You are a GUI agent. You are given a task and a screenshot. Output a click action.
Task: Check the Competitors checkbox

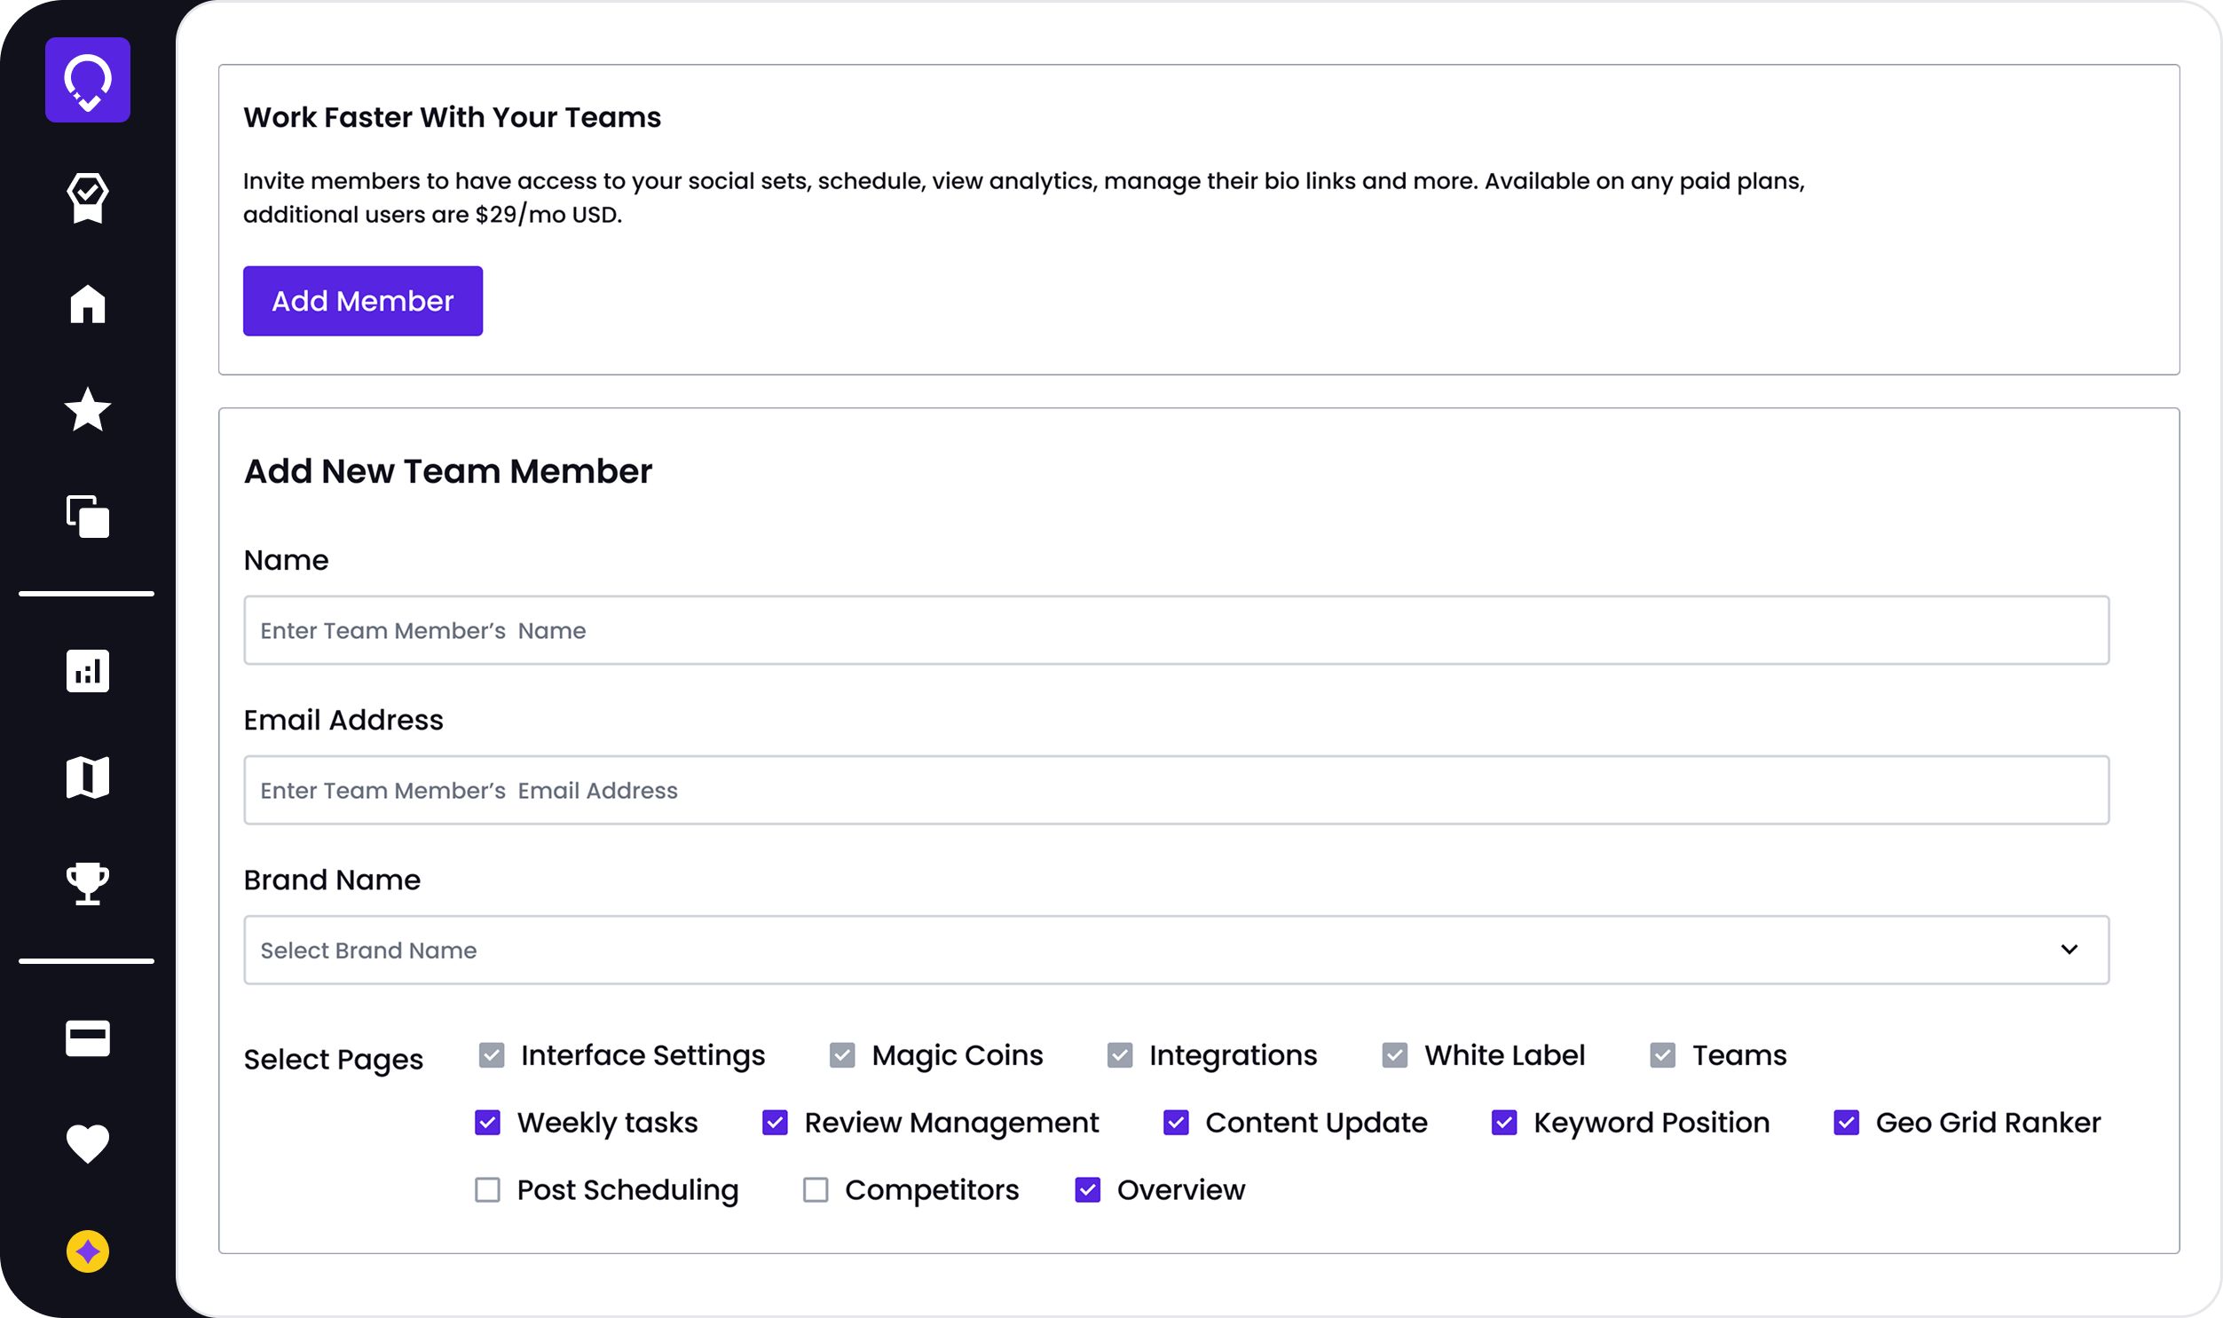[815, 1189]
